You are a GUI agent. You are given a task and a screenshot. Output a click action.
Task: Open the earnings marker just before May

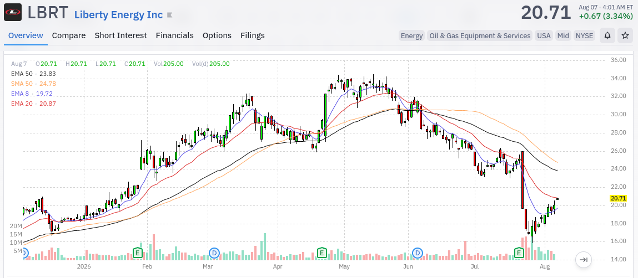[322, 253]
